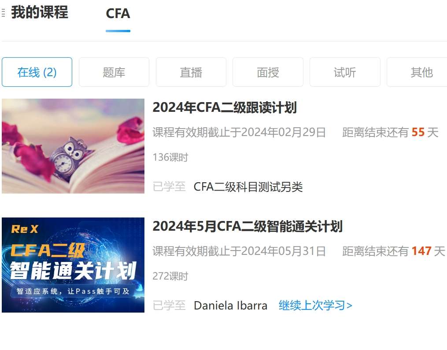Click the CFA二级科目测试另类 lesson text
This screenshot has height=350, width=447.
click(x=248, y=187)
